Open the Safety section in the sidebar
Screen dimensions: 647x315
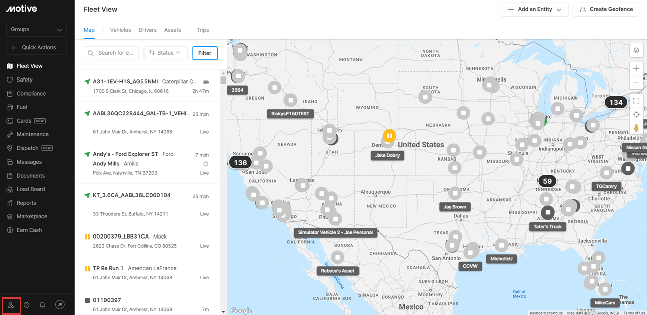coord(24,80)
